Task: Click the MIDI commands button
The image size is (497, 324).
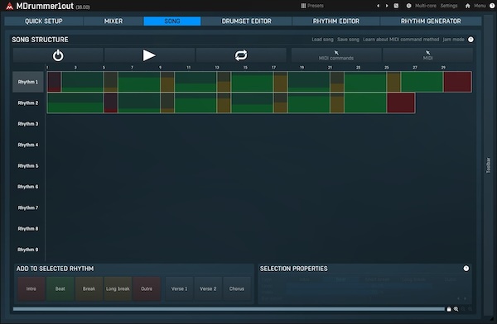Action: tap(336, 55)
